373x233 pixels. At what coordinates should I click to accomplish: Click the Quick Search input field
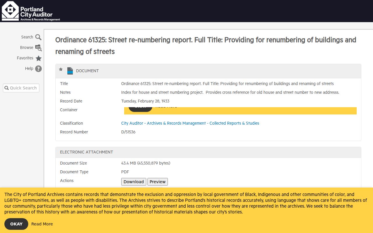(21, 88)
